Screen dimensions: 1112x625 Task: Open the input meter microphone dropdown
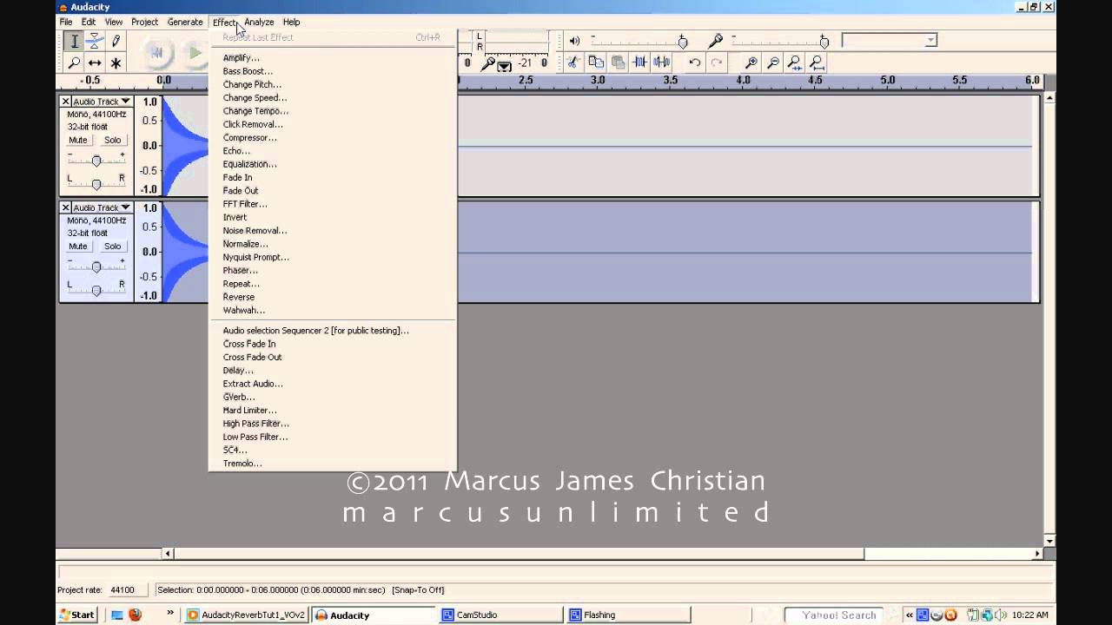(505, 66)
